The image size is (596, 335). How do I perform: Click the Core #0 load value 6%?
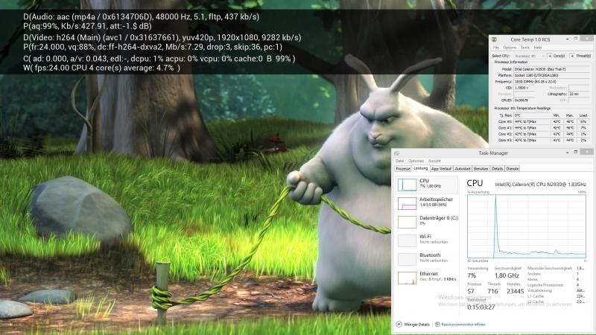(583, 121)
